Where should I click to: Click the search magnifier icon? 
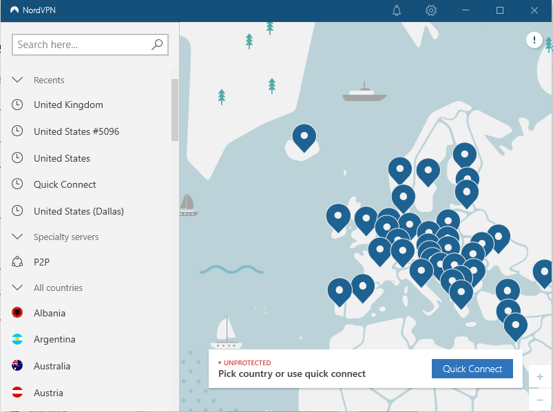point(157,45)
